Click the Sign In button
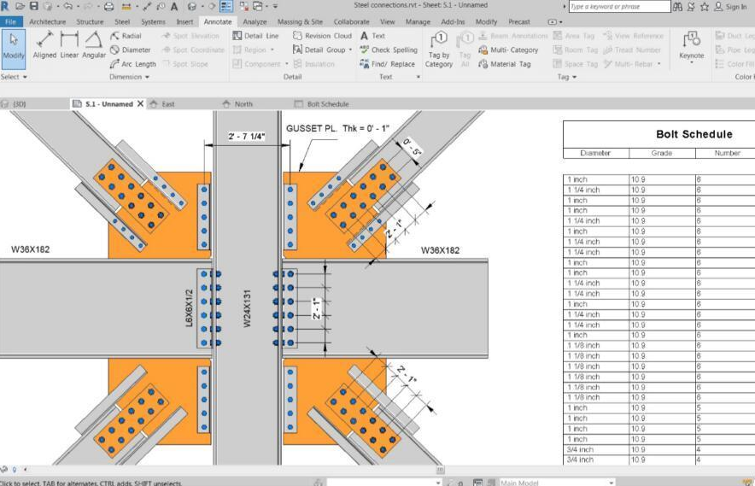 730,7
